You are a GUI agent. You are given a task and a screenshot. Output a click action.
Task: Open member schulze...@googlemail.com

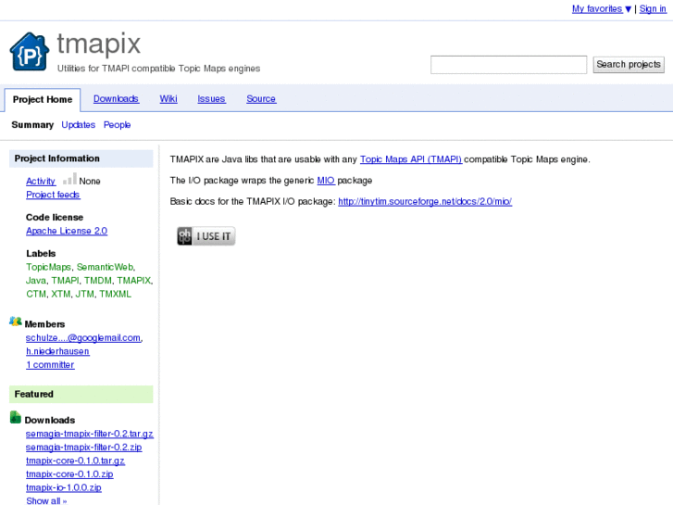83,338
